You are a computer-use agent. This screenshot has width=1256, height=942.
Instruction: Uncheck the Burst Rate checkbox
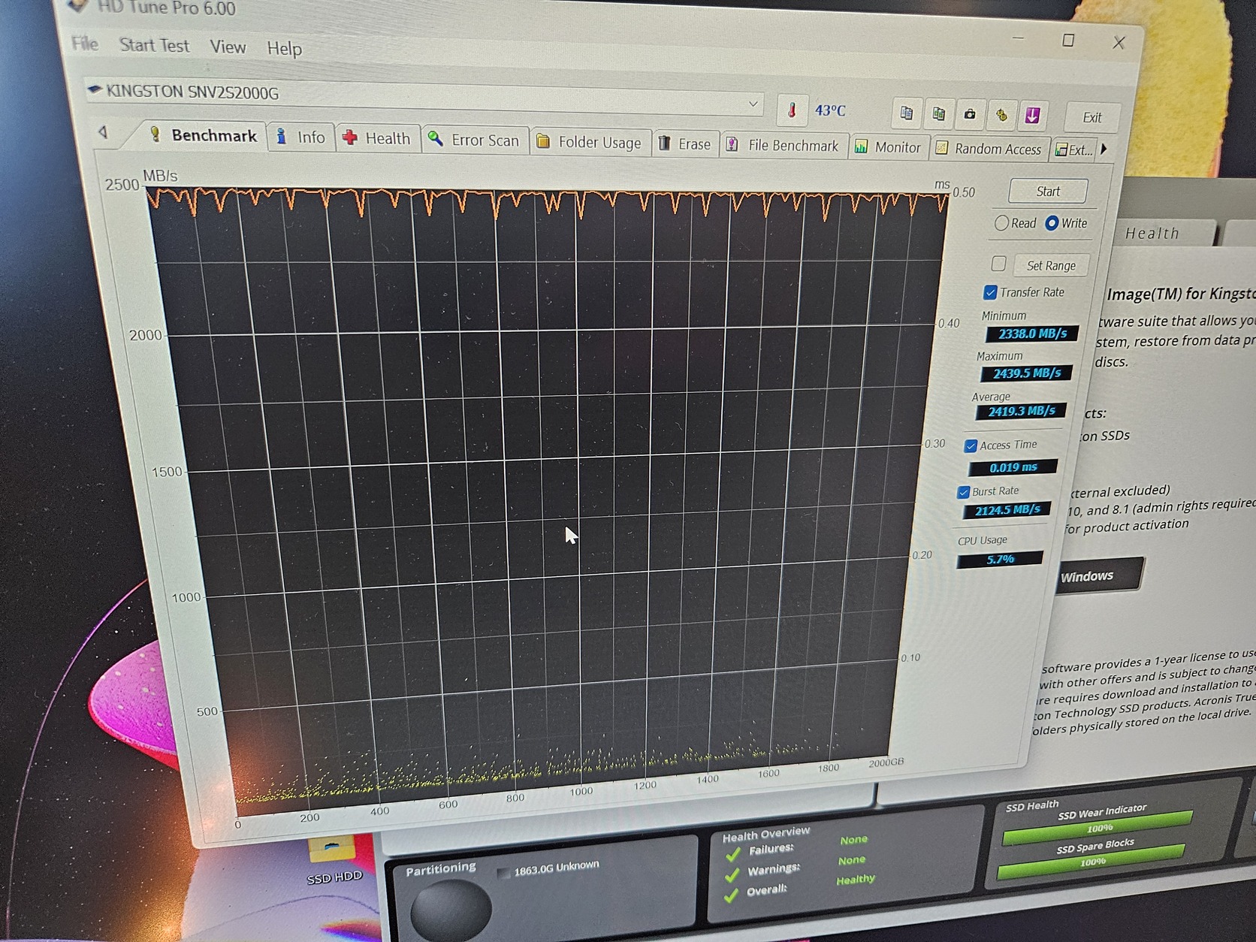point(964,492)
